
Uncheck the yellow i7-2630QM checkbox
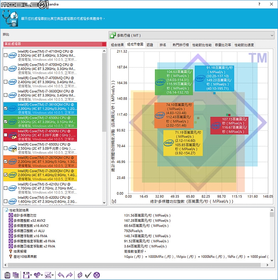[5, 175]
